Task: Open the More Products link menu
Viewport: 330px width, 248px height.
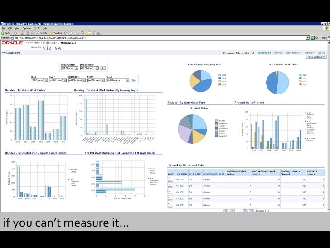Action: click(294, 53)
